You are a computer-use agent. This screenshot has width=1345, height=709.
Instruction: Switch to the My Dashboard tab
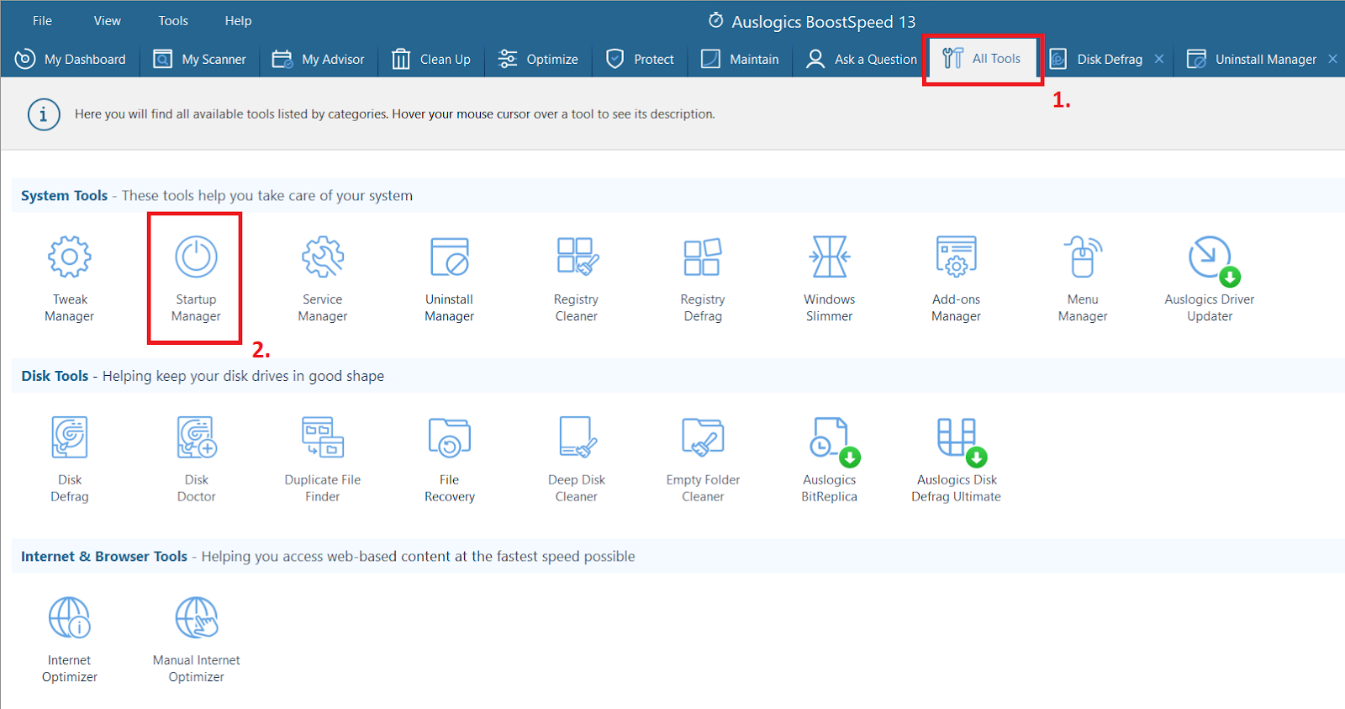click(71, 59)
